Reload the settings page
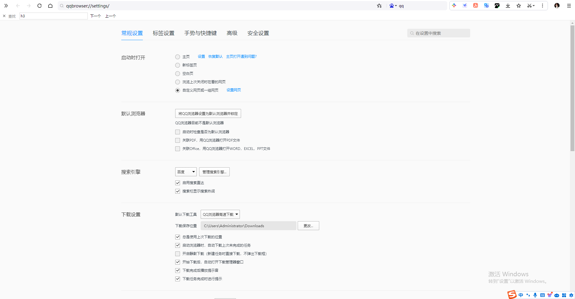This screenshot has width=575, height=299. click(40, 6)
